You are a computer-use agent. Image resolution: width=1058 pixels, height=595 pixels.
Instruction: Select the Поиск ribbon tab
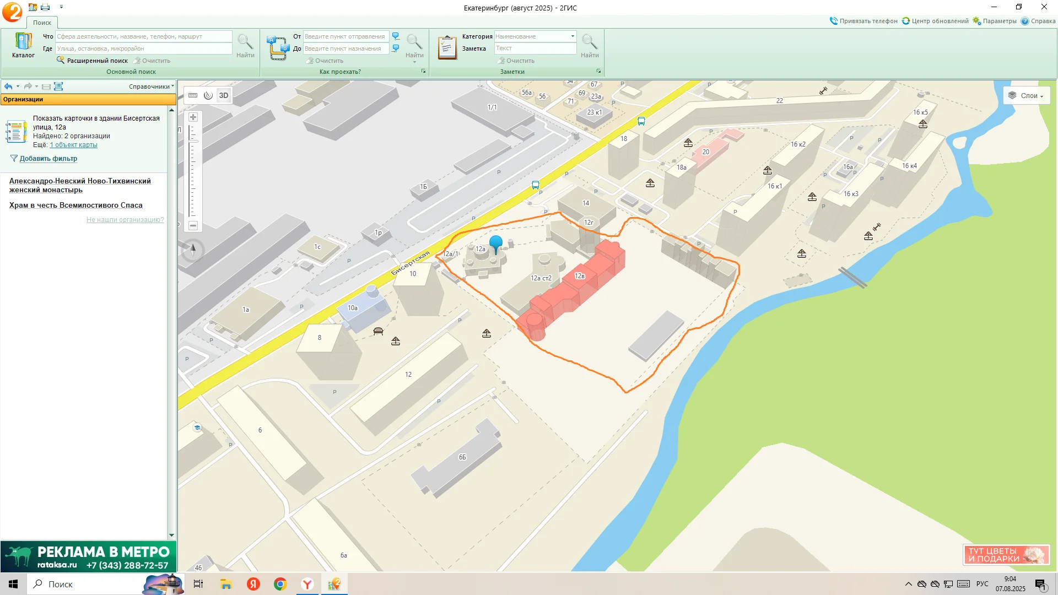pyautogui.click(x=42, y=23)
